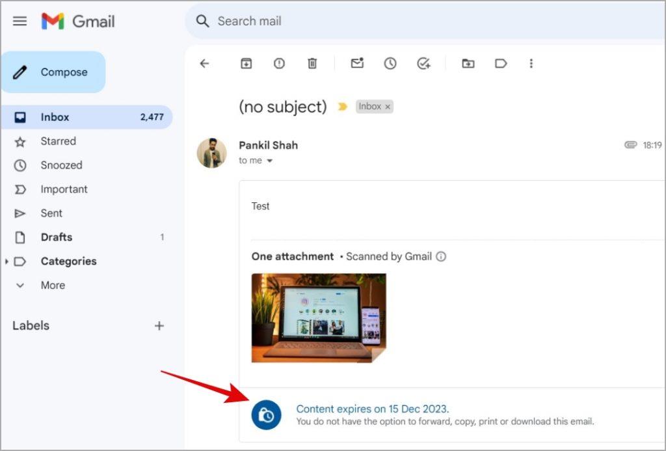Go back to inbox arrow
This screenshot has height=451, width=666.
pos(204,63)
